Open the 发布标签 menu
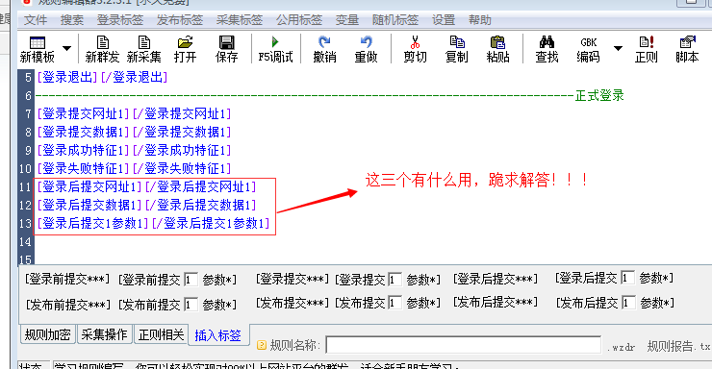 [x=180, y=20]
